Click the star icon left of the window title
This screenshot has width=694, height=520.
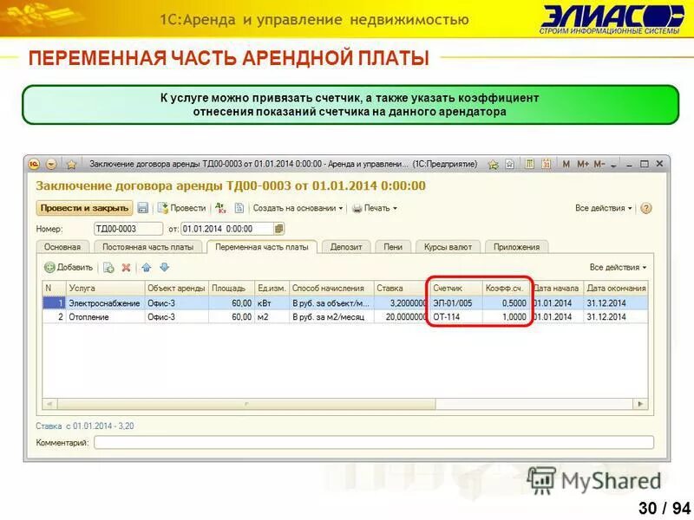click(x=71, y=165)
